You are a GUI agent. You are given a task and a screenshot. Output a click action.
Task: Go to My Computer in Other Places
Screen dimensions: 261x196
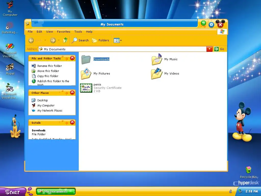tap(46, 105)
